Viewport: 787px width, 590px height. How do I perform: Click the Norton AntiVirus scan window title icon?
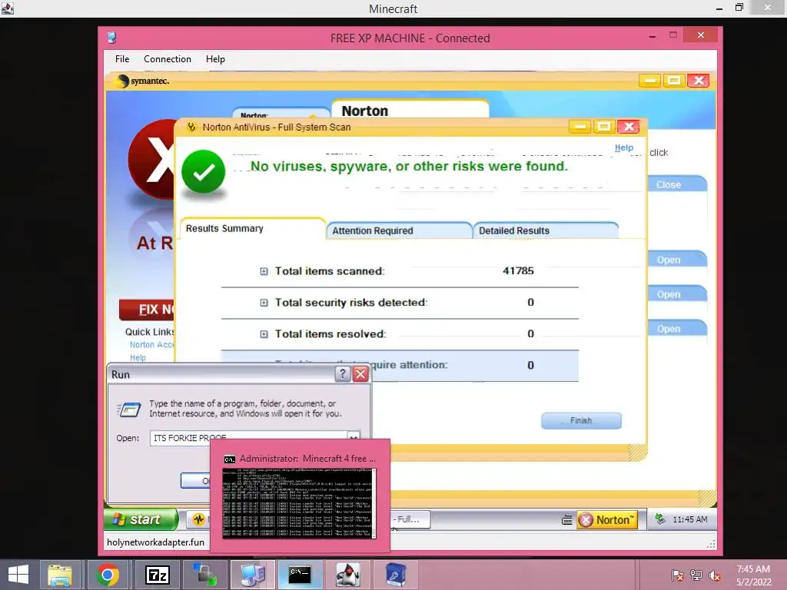click(x=191, y=127)
